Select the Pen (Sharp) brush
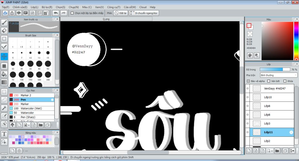Image resolution: width=299 pixels, height=161 pixels. pyautogui.click(x=32, y=117)
